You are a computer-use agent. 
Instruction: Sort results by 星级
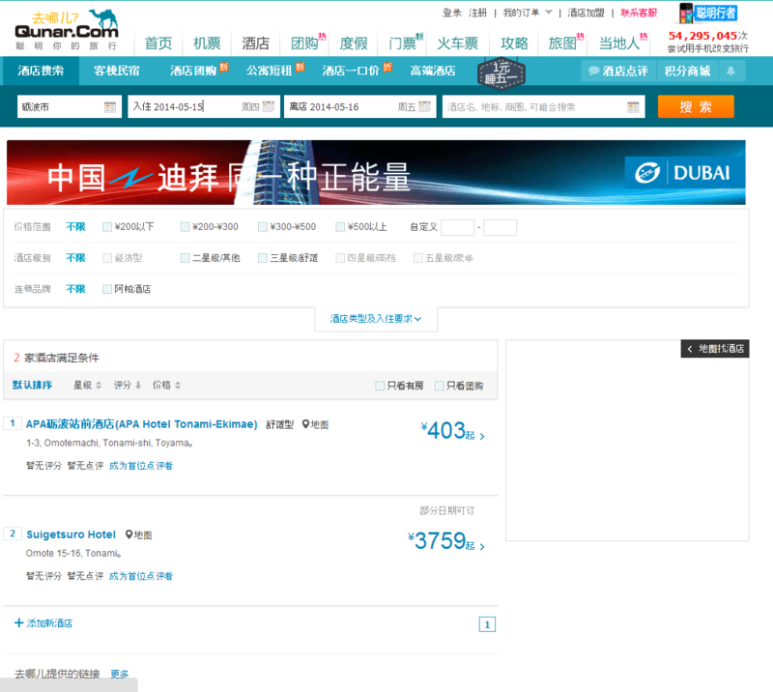click(87, 386)
